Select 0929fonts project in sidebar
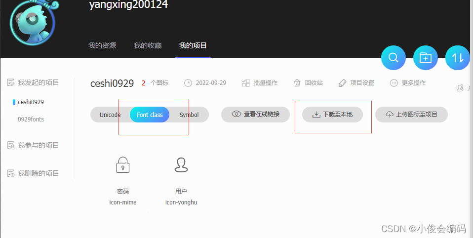 pos(31,119)
